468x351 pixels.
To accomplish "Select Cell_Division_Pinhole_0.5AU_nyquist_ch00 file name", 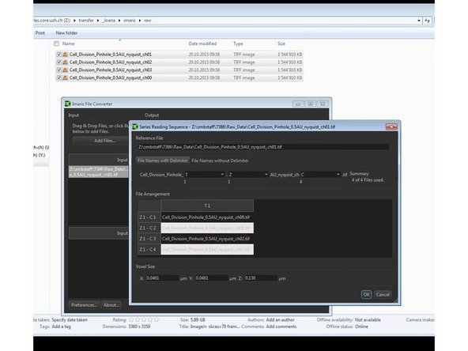I will coord(111,77).
